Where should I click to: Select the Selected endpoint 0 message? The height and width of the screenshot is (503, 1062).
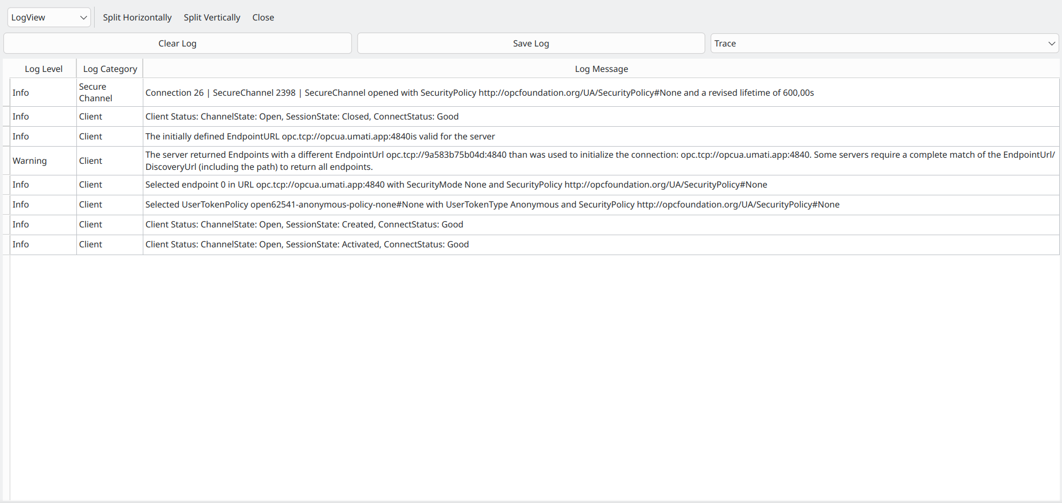(x=456, y=185)
